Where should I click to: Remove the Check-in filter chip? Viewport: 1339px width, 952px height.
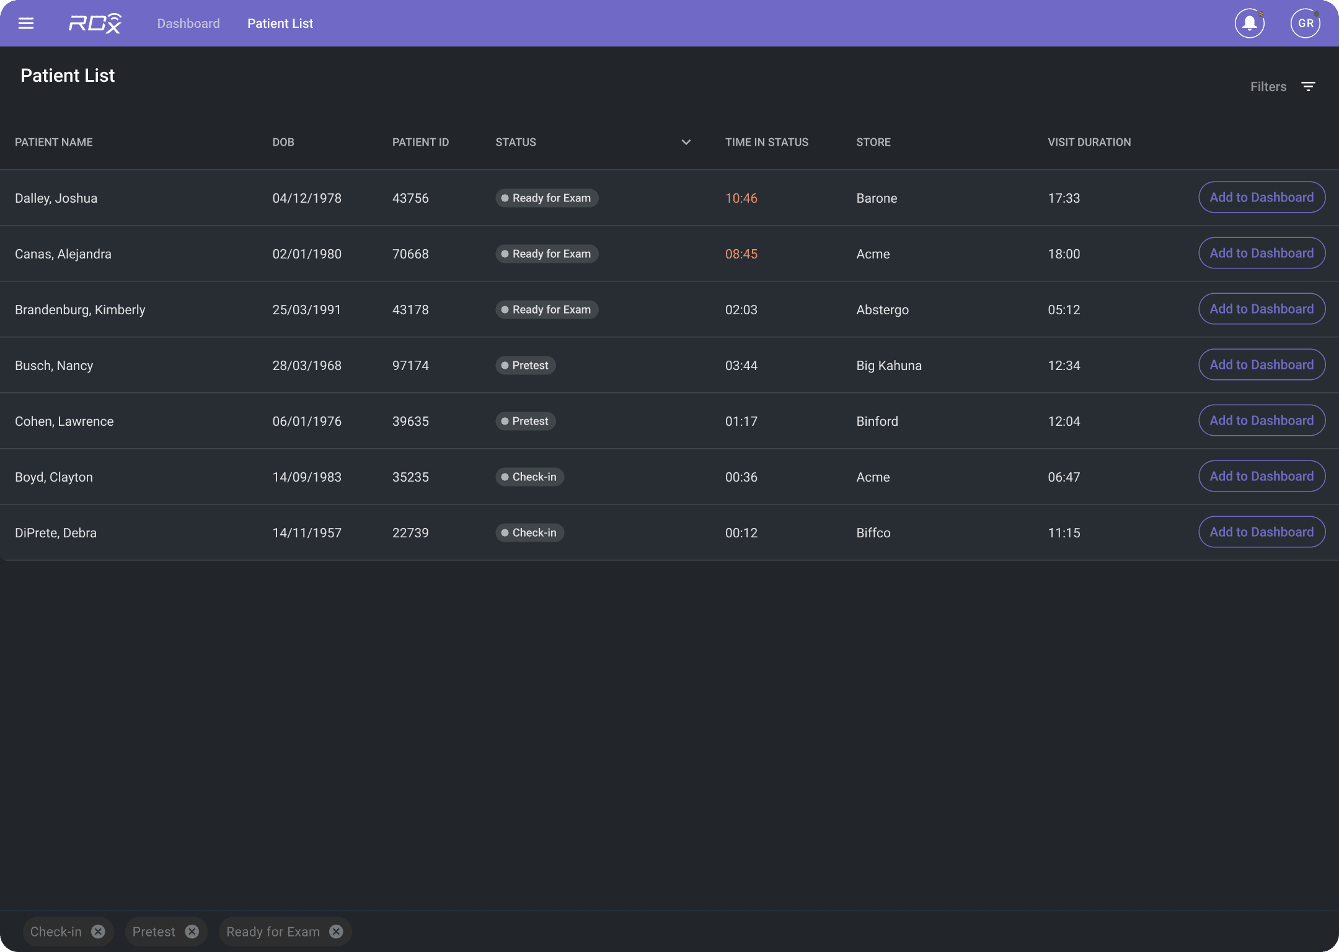98,932
